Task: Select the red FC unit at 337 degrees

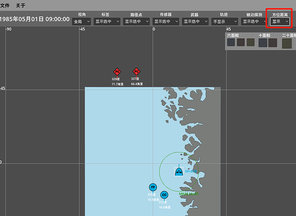Action: [x=136, y=71]
